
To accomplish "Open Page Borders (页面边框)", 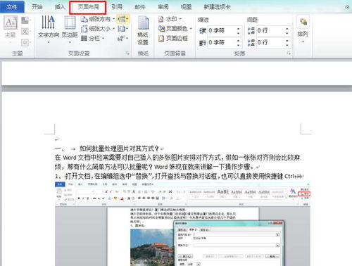I will [173, 38].
